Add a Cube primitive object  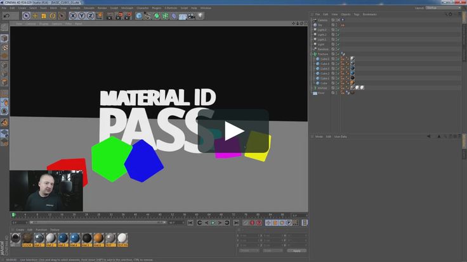coord(139,16)
